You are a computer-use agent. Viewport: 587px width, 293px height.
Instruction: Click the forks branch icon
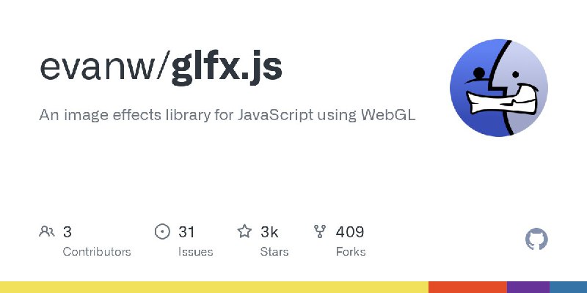[x=320, y=231]
